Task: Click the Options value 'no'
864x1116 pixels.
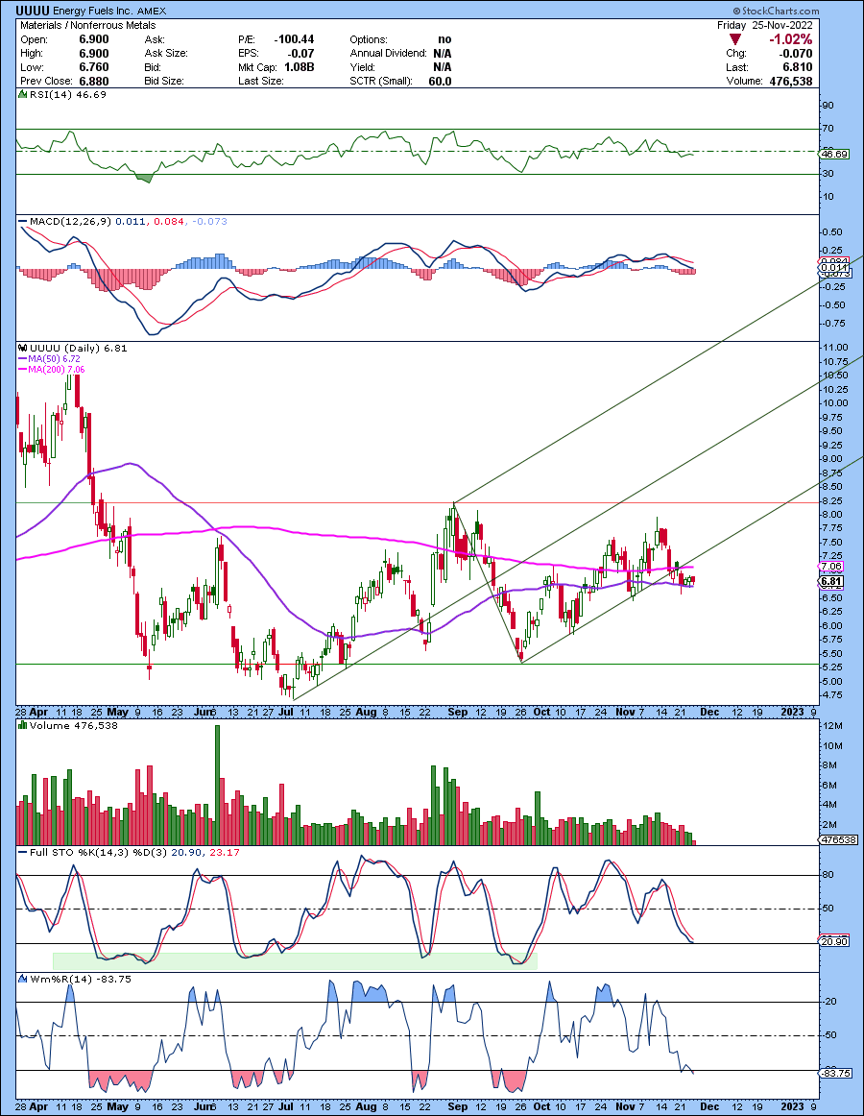Action: 444,40
